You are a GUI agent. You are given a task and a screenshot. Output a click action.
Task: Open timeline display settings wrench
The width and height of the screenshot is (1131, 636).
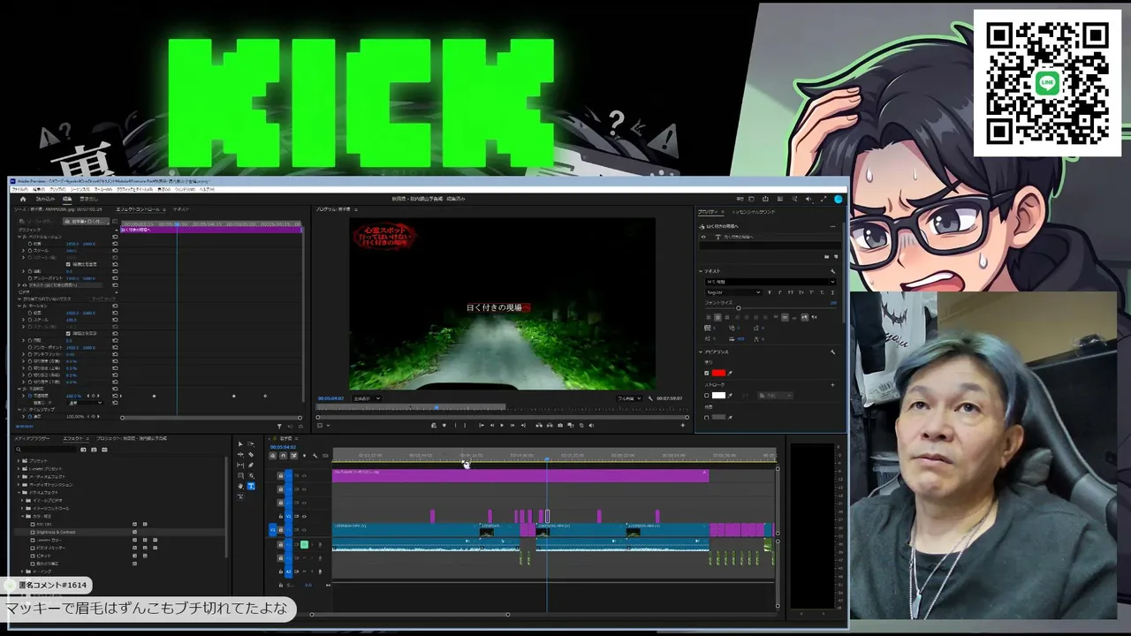coord(315,456)
